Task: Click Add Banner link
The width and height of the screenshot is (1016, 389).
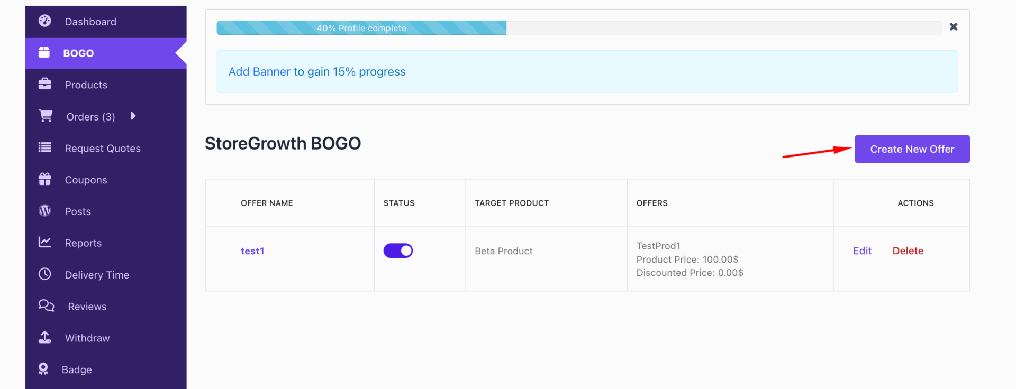Action: 259,71
